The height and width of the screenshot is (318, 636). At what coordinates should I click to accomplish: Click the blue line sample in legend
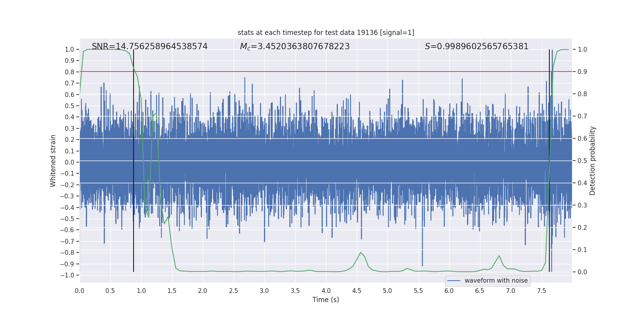point(454,281)
